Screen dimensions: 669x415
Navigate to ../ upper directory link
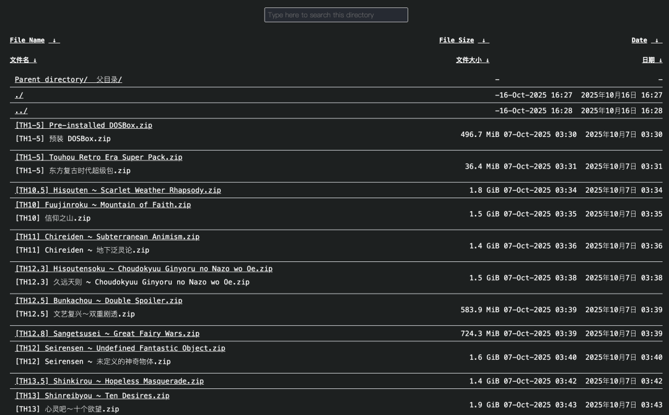(x=21, y=111)
